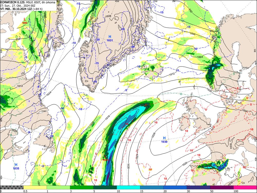Select the '50' legend scale value
This screenshot has width=257, height=193.
[x=212, y=191]
